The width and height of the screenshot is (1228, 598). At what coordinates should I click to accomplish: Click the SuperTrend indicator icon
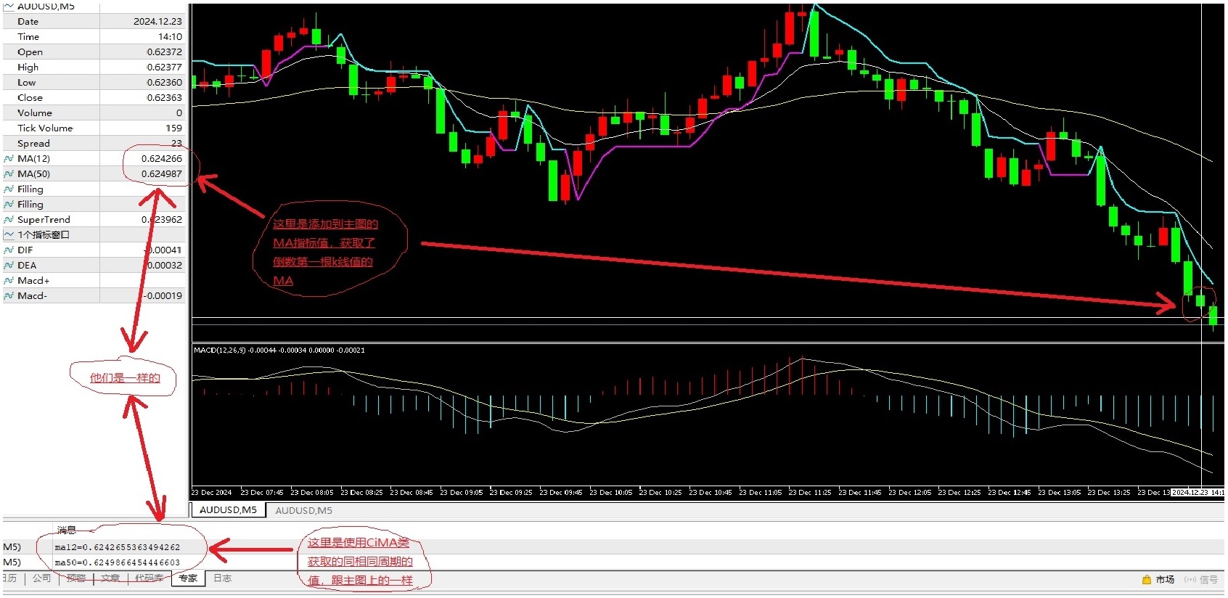(x=9, y=220)
